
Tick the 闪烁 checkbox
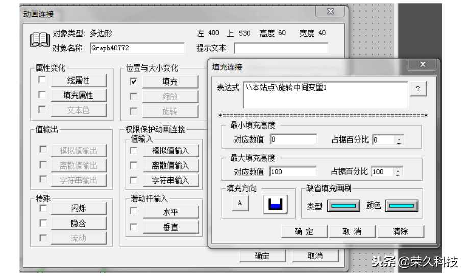click(x=43, y=208)
